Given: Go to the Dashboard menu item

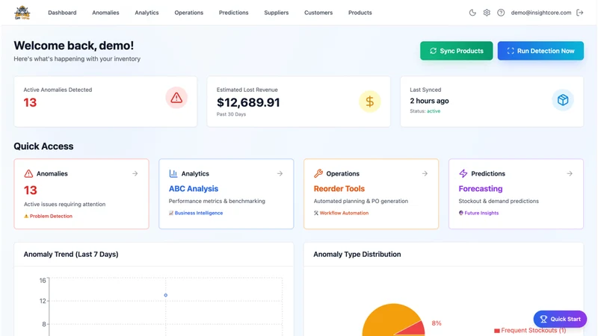Looking at the screenshot, I should point(62,13).
